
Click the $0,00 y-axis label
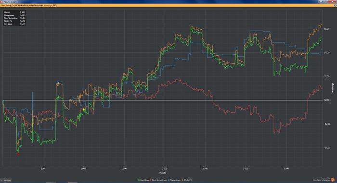click(x=327, y=100)
